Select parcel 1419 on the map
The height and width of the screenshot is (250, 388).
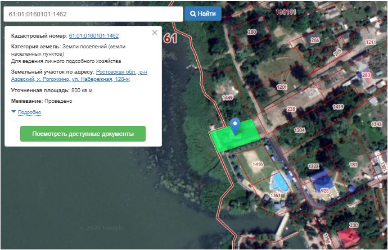(x=337, y=107)
